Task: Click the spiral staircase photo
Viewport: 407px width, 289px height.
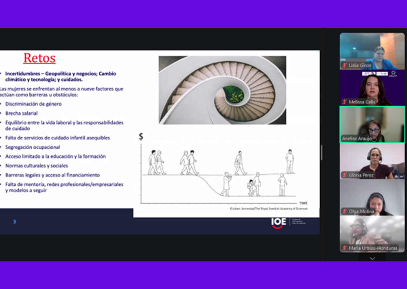Action: click(222, 90)
